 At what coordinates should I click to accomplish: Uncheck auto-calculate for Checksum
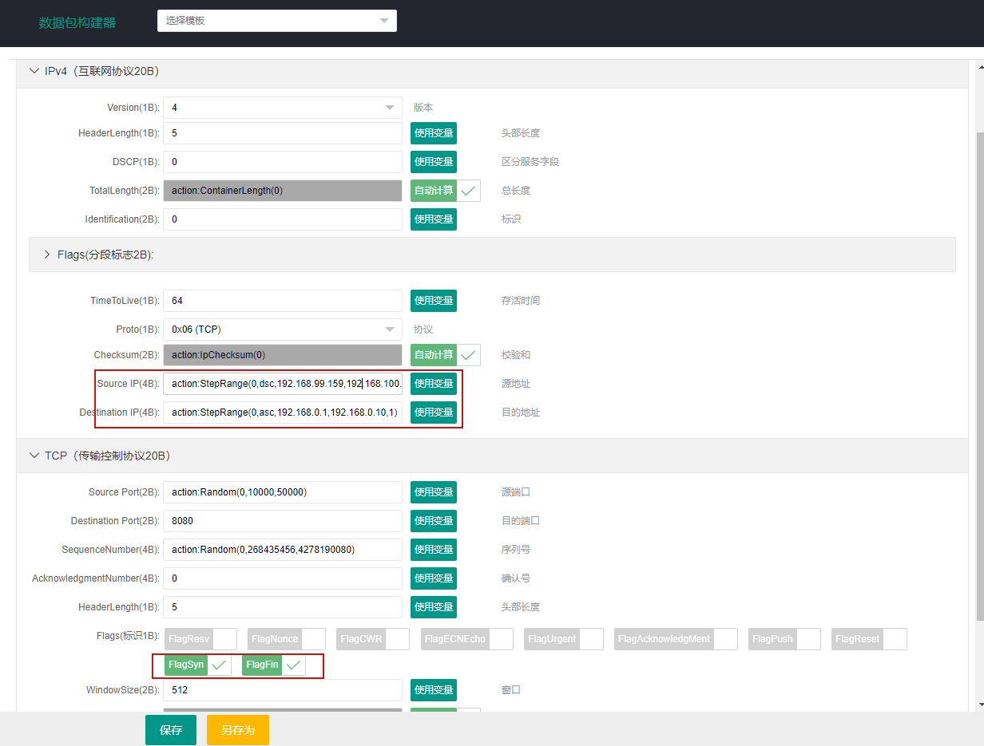tap(468, 355)
